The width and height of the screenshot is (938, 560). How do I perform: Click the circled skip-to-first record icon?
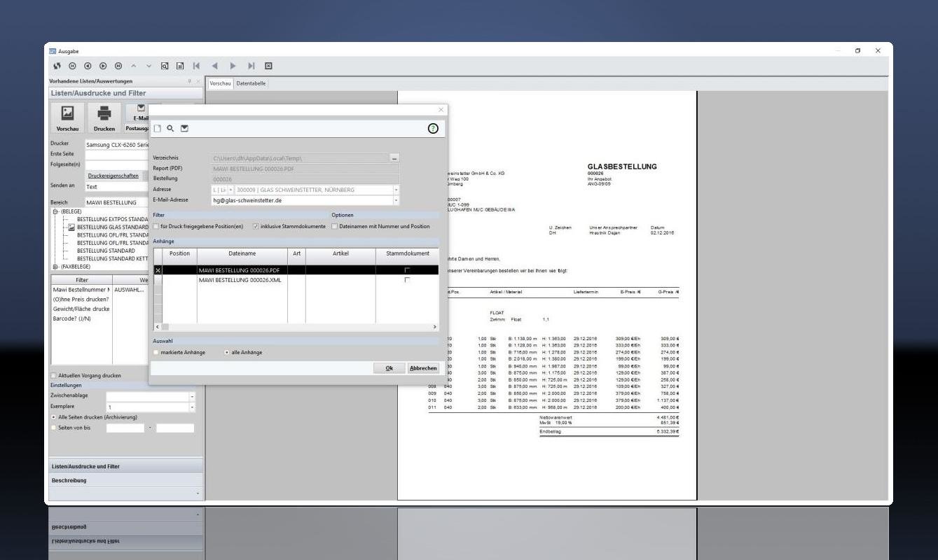pos(72,66)
